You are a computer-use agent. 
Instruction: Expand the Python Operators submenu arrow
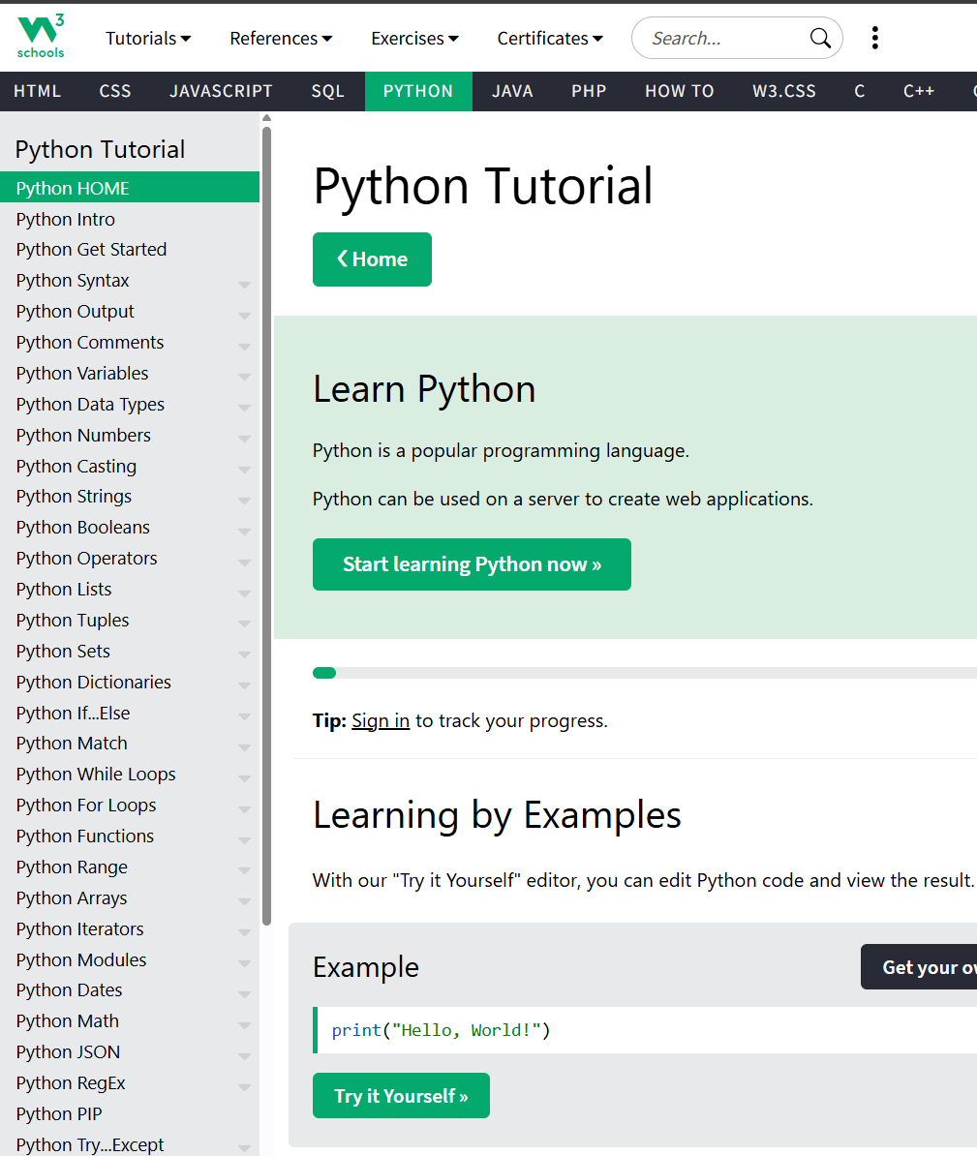(x=245, y=562)
